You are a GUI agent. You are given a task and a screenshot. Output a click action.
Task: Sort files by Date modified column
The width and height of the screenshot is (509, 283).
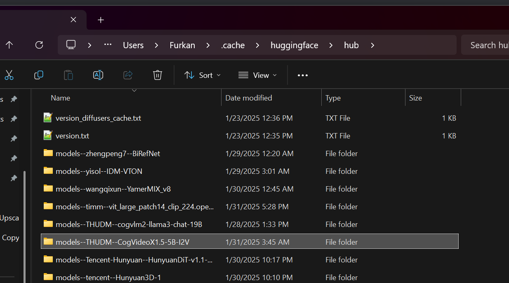point(249,98)
